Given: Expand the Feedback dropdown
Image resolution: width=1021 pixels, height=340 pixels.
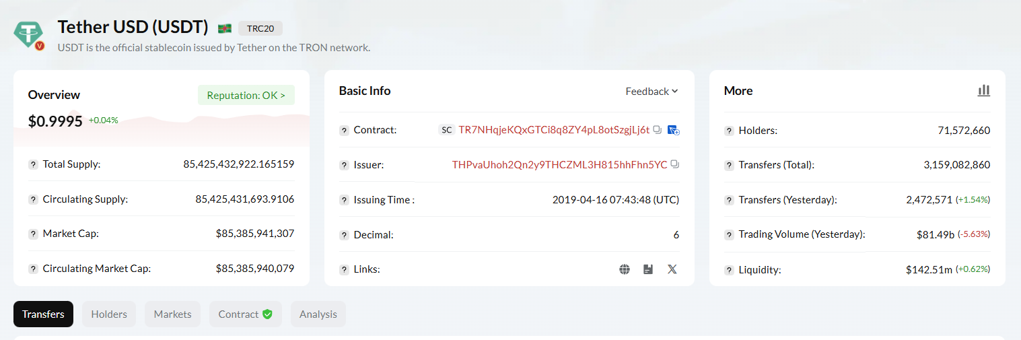Looking at the screenshot, I should [x=652, y=92].
